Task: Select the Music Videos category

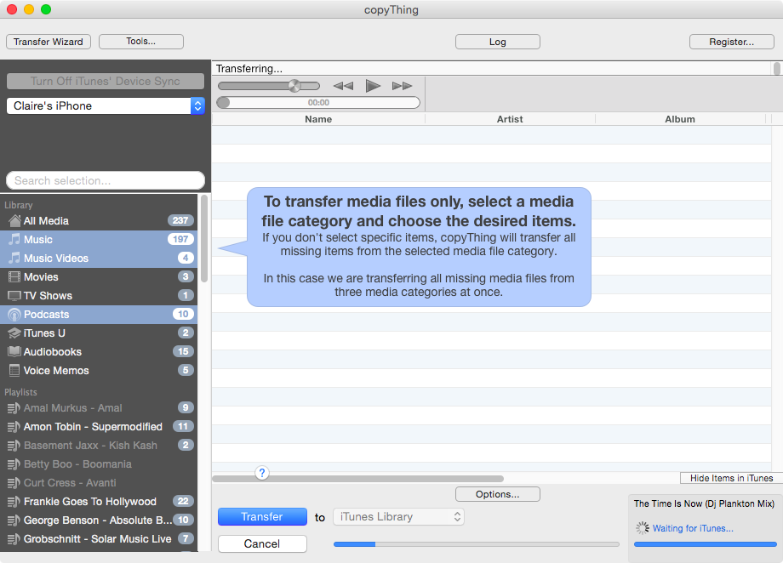Action: point(99,258)
